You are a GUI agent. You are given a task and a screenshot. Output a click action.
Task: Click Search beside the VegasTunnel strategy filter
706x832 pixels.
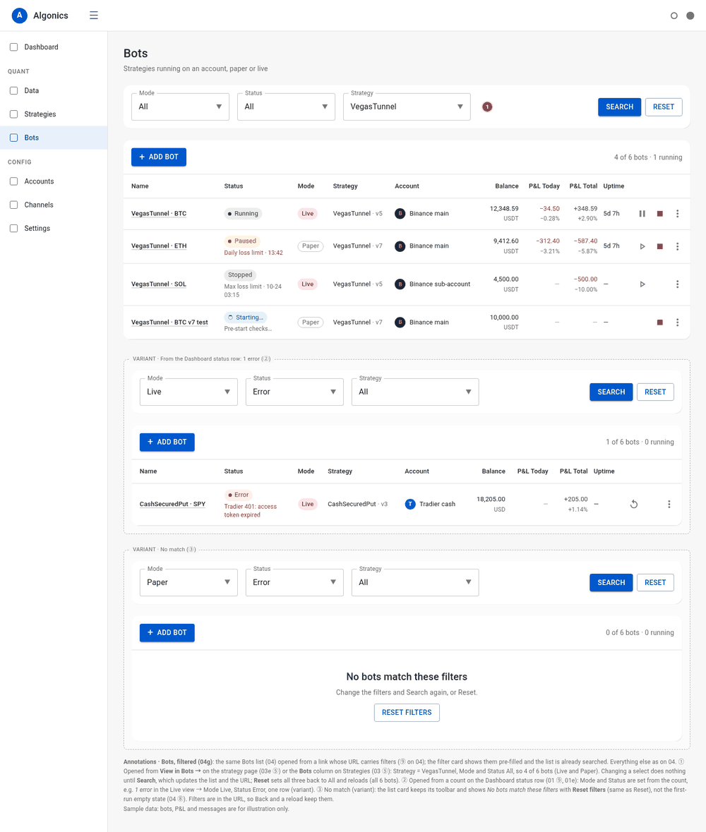[619, 107]
